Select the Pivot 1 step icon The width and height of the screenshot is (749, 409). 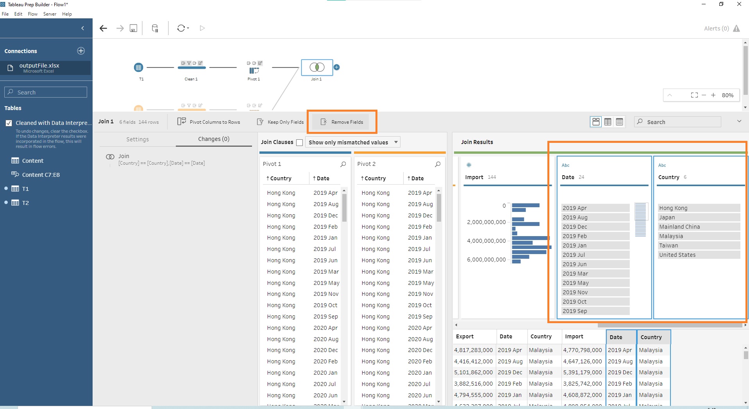click(x=254, y=71)
